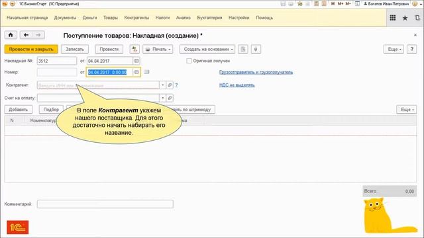Click the calculator icon in title bar
The width and height of the screenshot is (424, 238).
[x=316, y=4]
